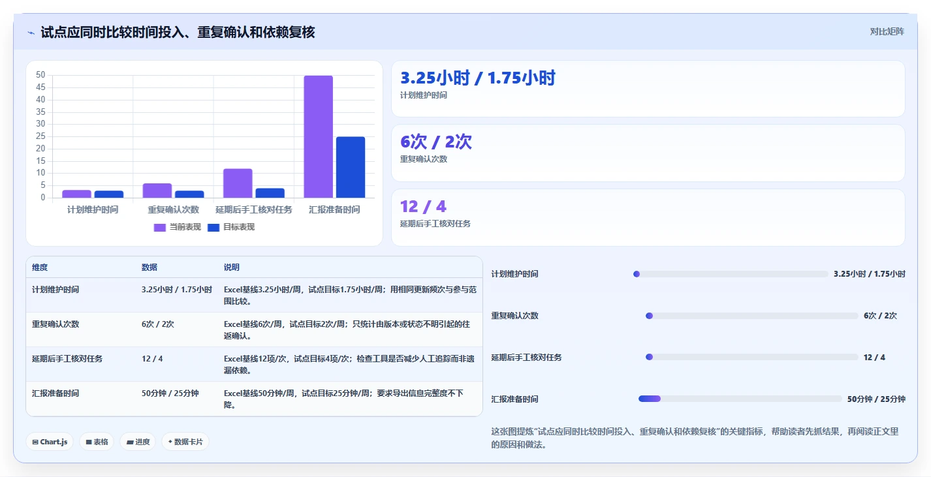This screenshot has height=477, width=931.
Task: Click the lightning icon beside the title
Action: (x=31, y=33)
